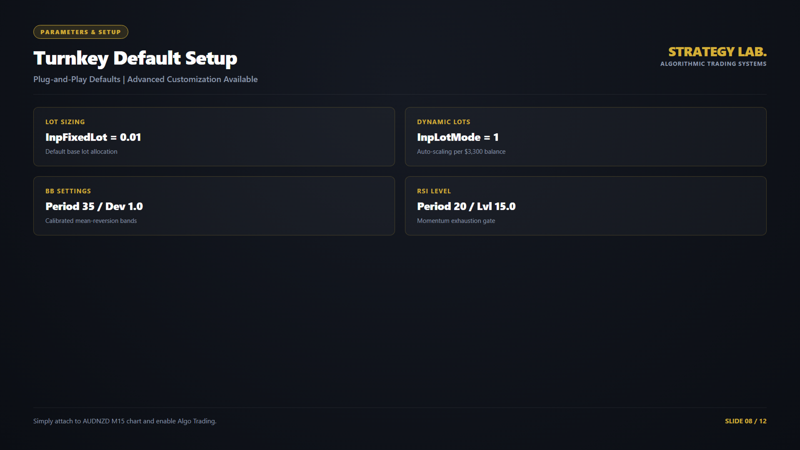The height and width of the screenshot is (450, 800).
Task: Select the Turnkey Default Setup title
Action: coord(135,58)
